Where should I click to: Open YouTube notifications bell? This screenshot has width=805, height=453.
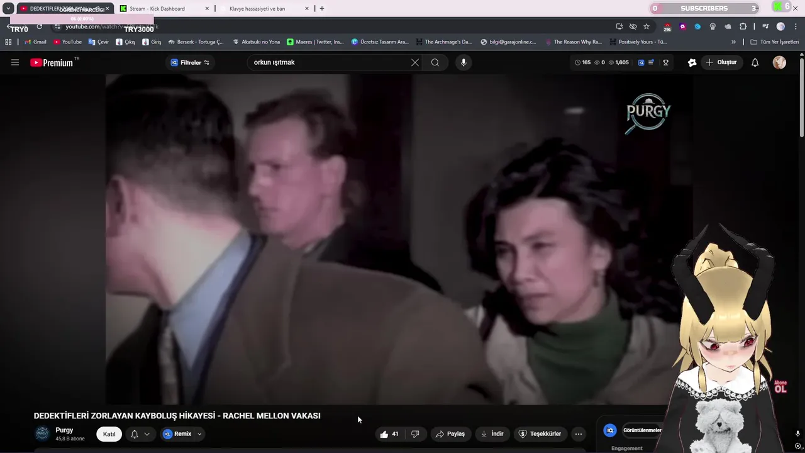[x=755, y=62]
